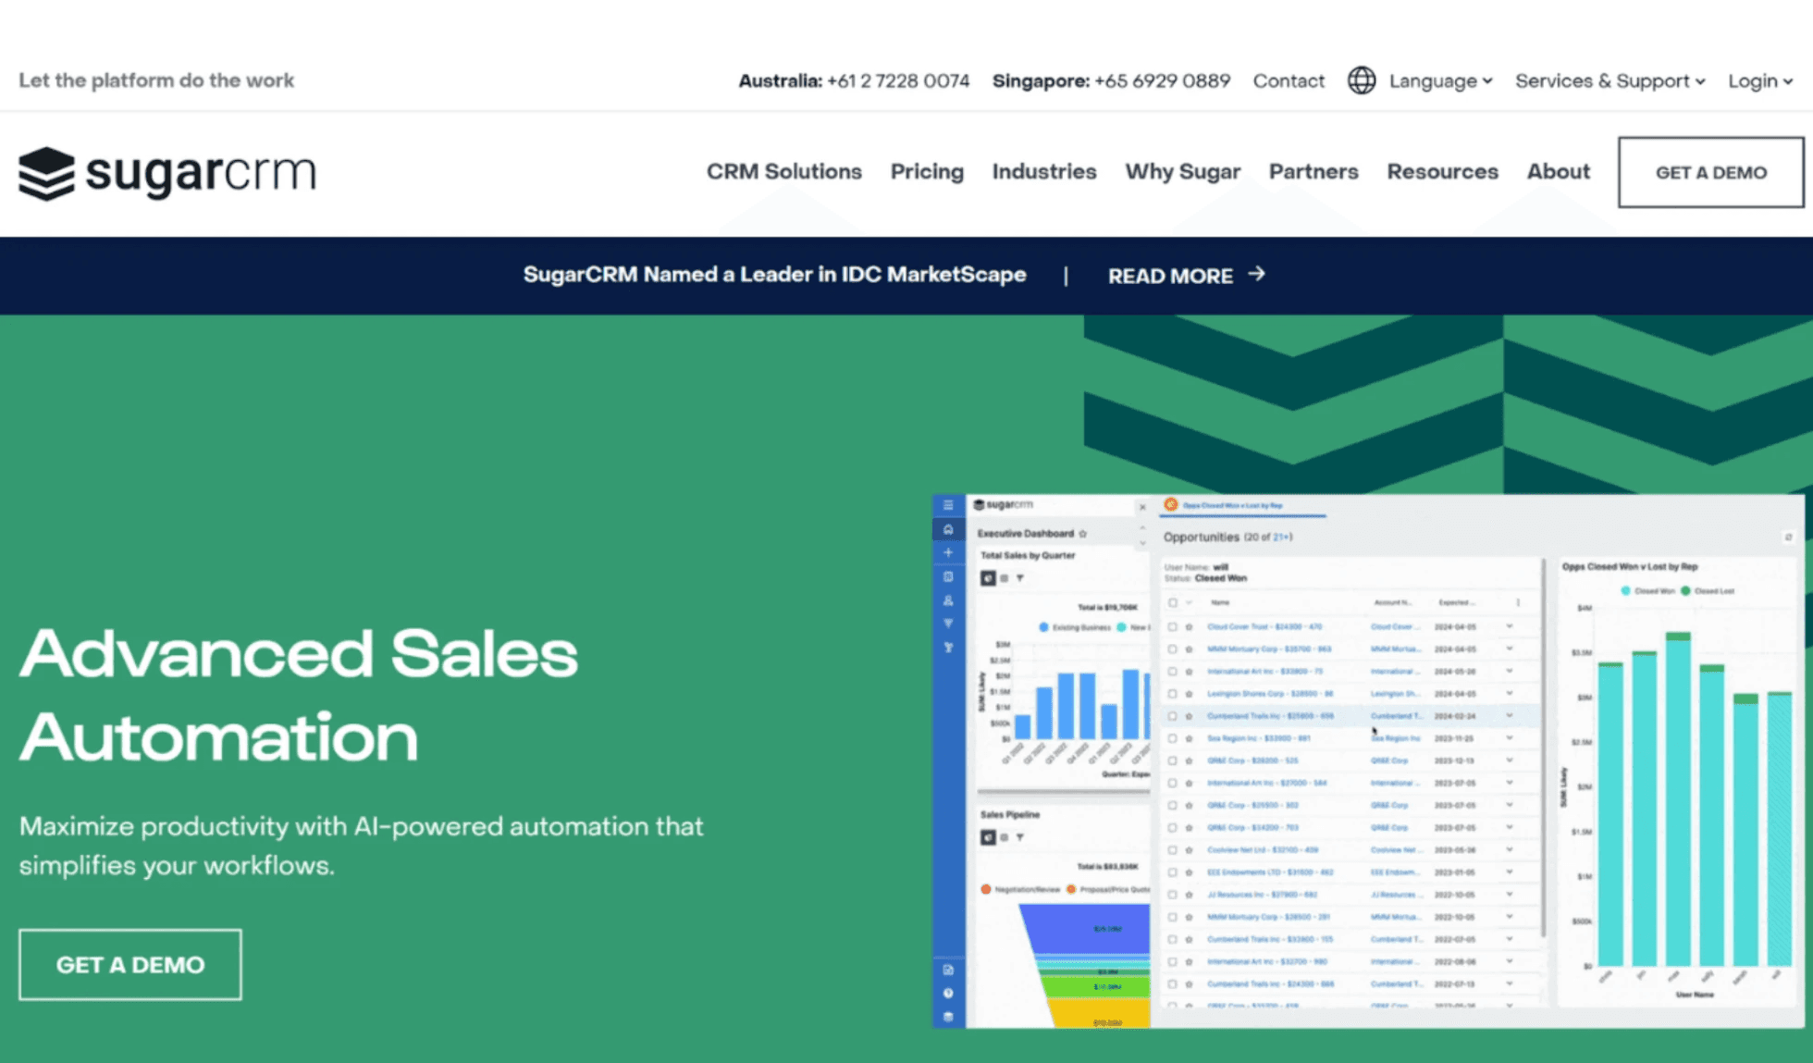Tick the select-all checkbox in Opportunities header
Image resolution: width=1813 pixels, height=1063 pixels.
tap(1173, 603)
